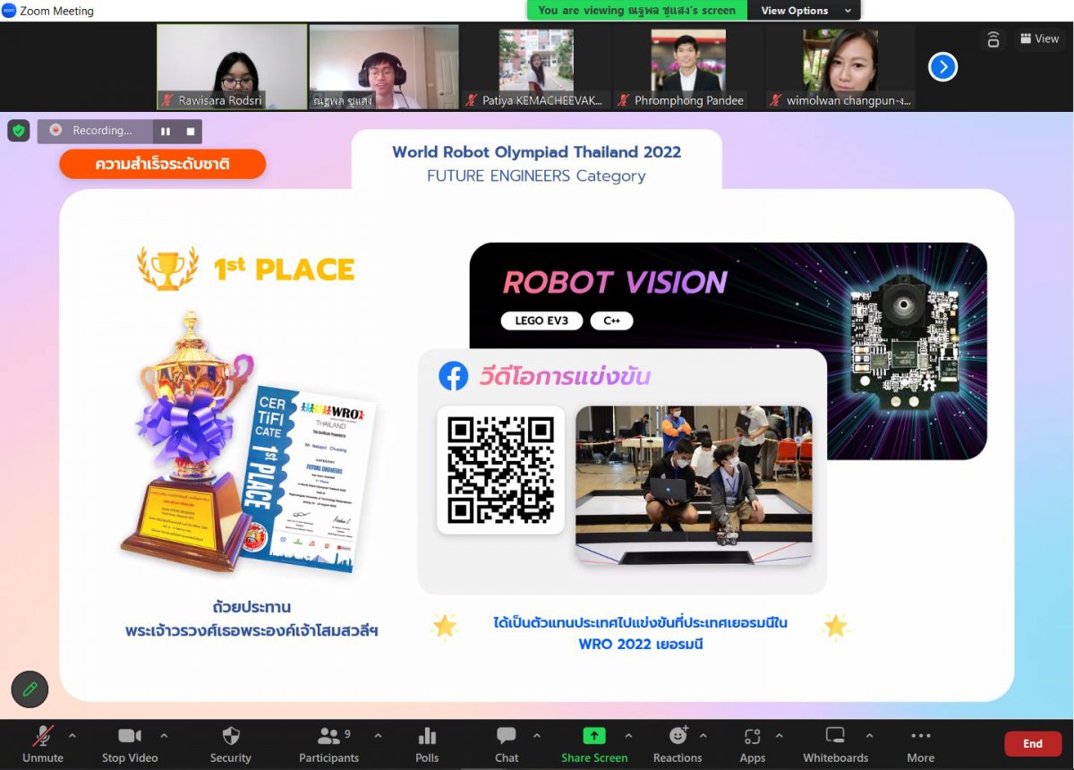The height and width of the screenshot is (770, 1074).
Task: Select wimolwan changpun's video thumbnail
Action: point(840,67)
